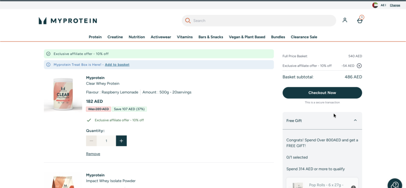Click the UAE flag icon

[x=375, y=5]
